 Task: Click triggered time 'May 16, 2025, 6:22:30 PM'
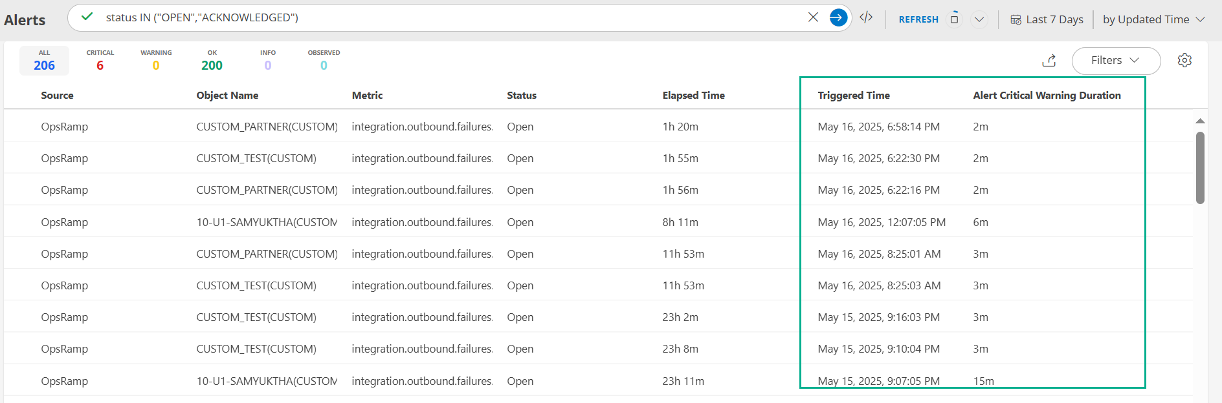pyautogui.click(x=878, y=158)
